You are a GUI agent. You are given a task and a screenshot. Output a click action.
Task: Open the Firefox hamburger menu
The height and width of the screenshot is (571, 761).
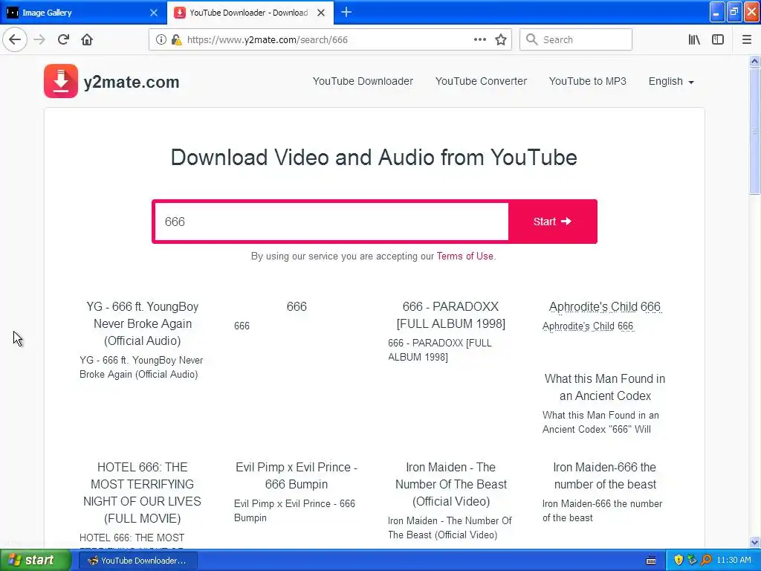(746, 39)
